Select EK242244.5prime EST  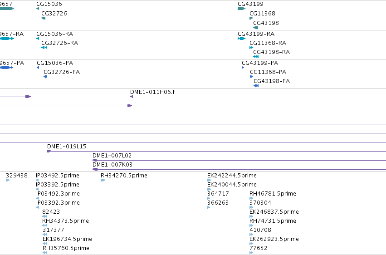coord(232,175)
